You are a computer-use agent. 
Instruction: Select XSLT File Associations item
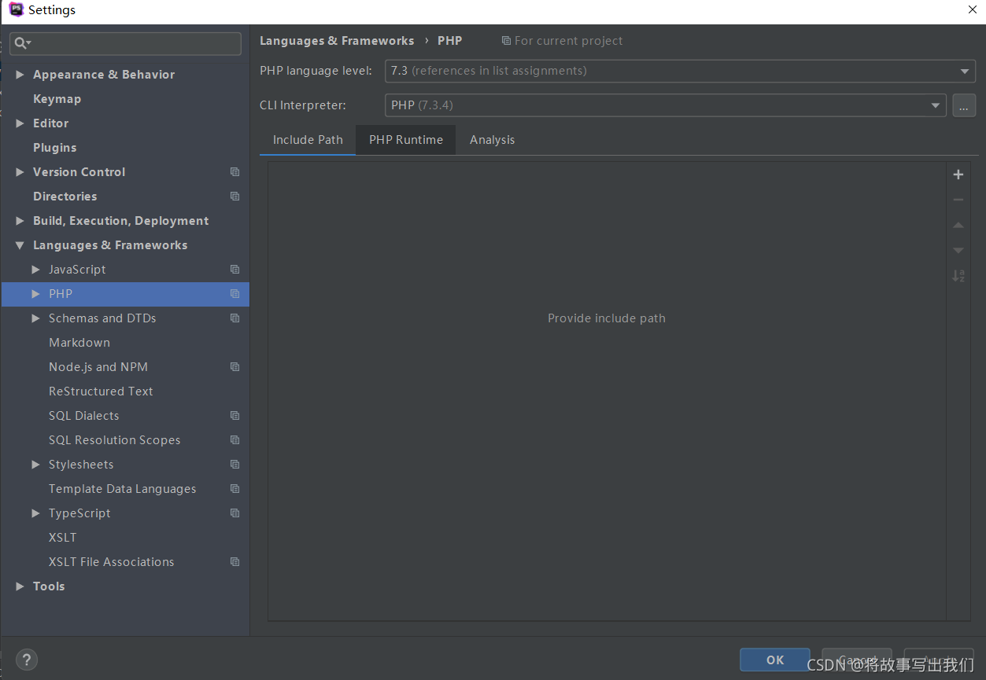coord(112,562)
